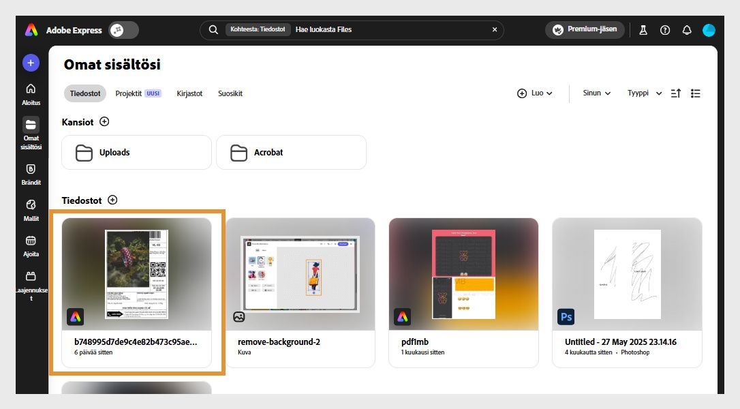Open the Luo dropdown
The height and width of the screenshot is (409, 740).
pos(534,93)
